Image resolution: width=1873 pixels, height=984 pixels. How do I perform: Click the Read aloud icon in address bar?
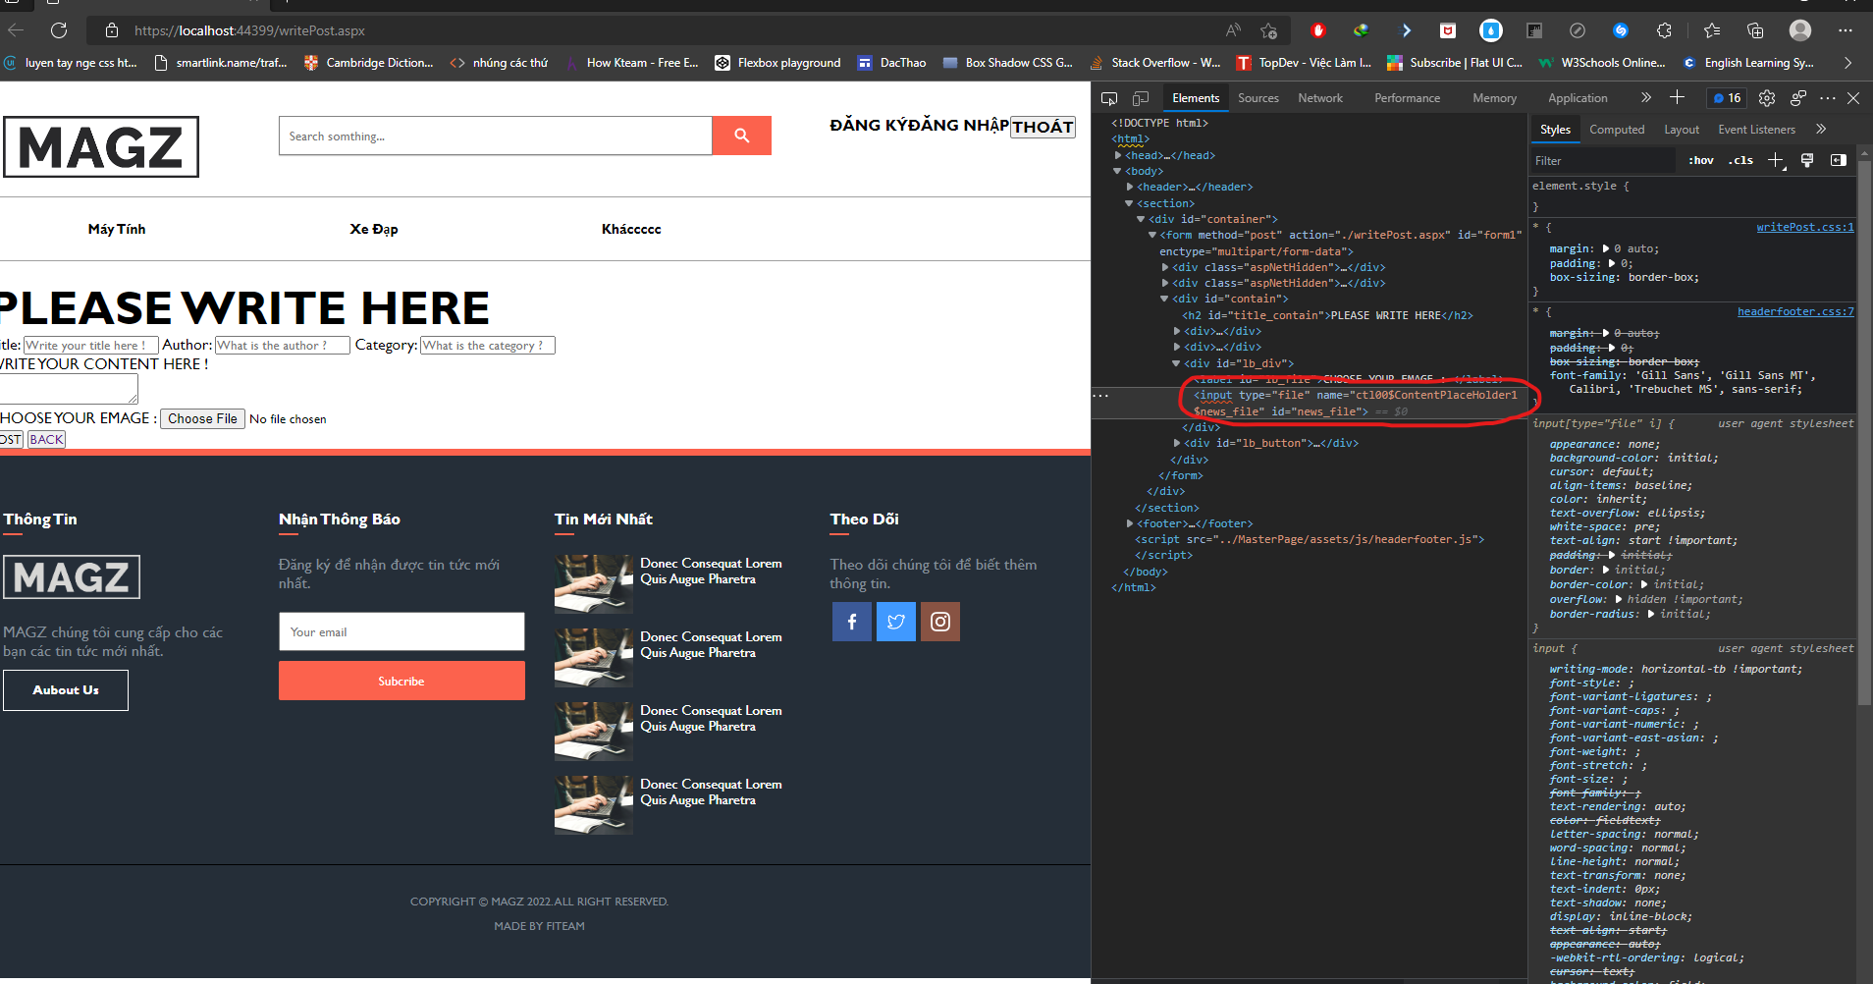point(1234,30)
